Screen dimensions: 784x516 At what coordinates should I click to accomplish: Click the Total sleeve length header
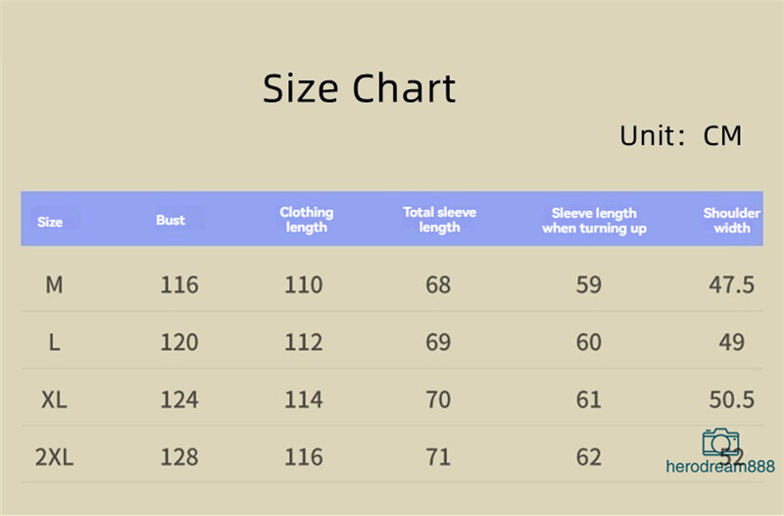click(439, 219)
